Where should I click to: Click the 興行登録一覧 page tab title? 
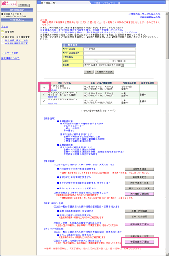click(48, 3)
